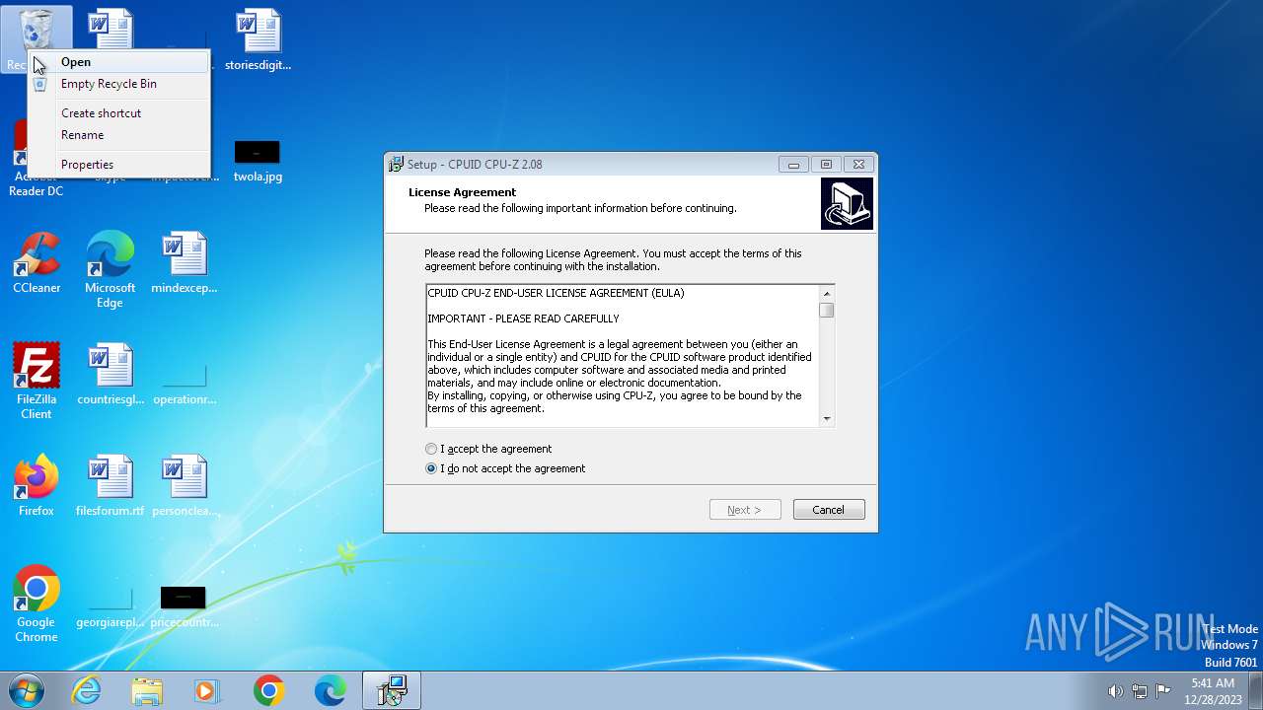
Task: Select the twola.jpg image file
Action: pos(258,163)
